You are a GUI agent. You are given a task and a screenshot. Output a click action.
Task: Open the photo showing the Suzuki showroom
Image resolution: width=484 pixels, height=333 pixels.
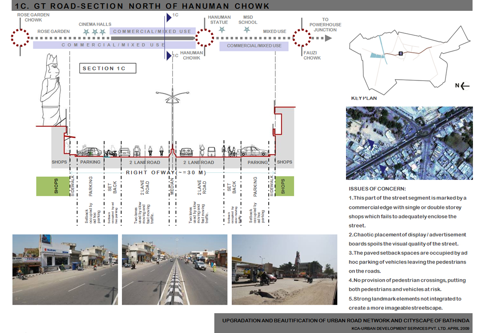click(x=65, y=269)
